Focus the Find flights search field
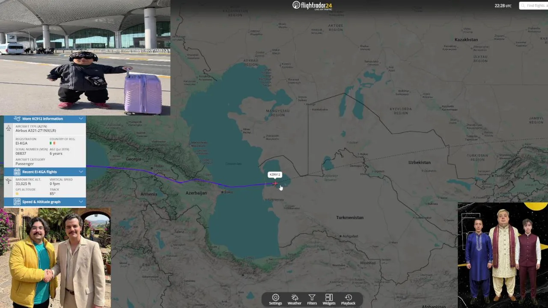Screen dimensions: 548x308 pyautogui.click(x=534, y=6)
